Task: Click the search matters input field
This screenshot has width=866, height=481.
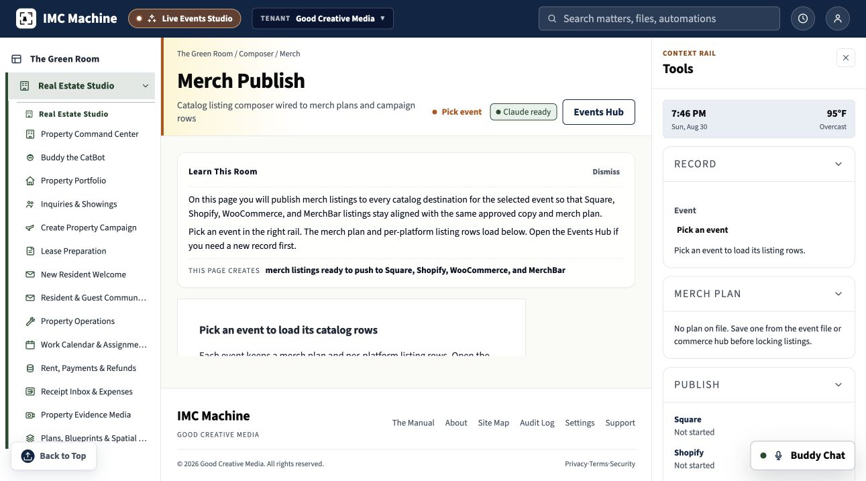Action: tap(659, 19)
